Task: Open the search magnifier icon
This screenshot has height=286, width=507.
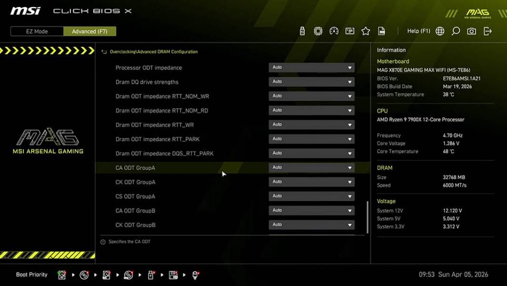Action: (x=456, y=31)
